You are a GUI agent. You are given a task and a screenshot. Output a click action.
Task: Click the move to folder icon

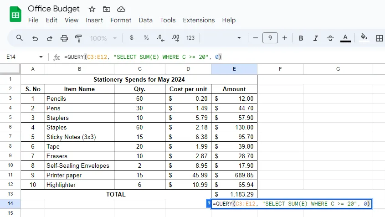pyautogui.click(x=106, y=9)
